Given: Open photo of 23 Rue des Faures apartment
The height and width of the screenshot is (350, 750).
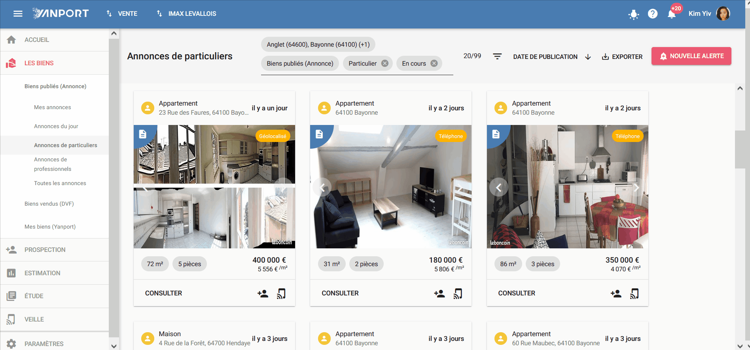Looking at the screenshot, I should click(x=214, y=187).
